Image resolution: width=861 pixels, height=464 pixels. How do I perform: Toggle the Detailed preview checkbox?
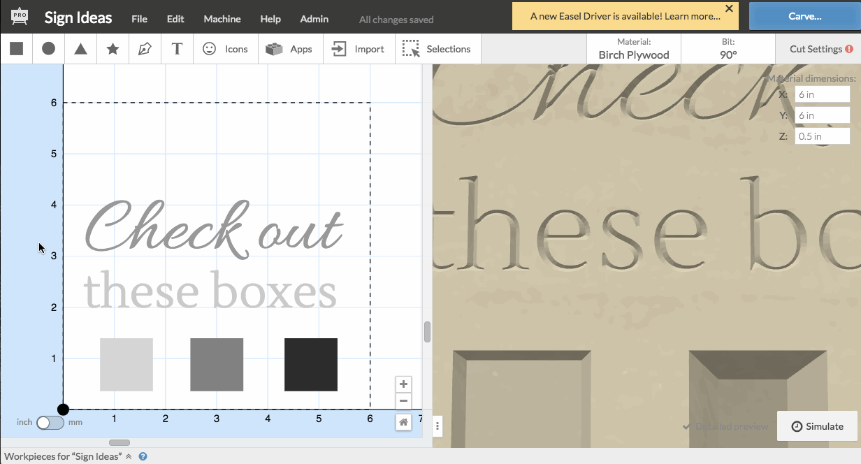(687, 426)
